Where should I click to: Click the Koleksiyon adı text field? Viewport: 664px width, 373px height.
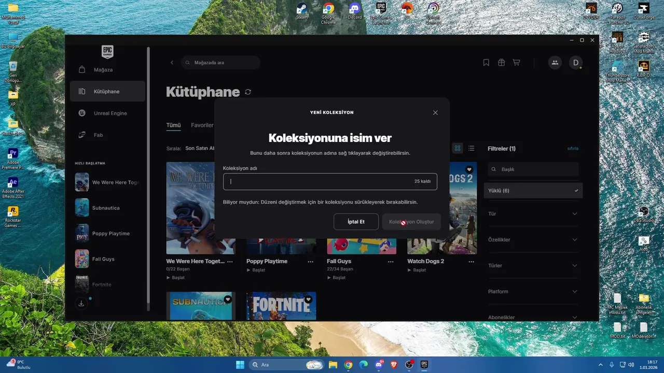point(330,182)
